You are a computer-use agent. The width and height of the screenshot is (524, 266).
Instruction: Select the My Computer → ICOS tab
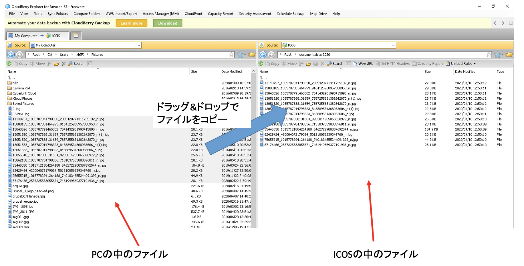pyautogui.click(x=37, y=36)
